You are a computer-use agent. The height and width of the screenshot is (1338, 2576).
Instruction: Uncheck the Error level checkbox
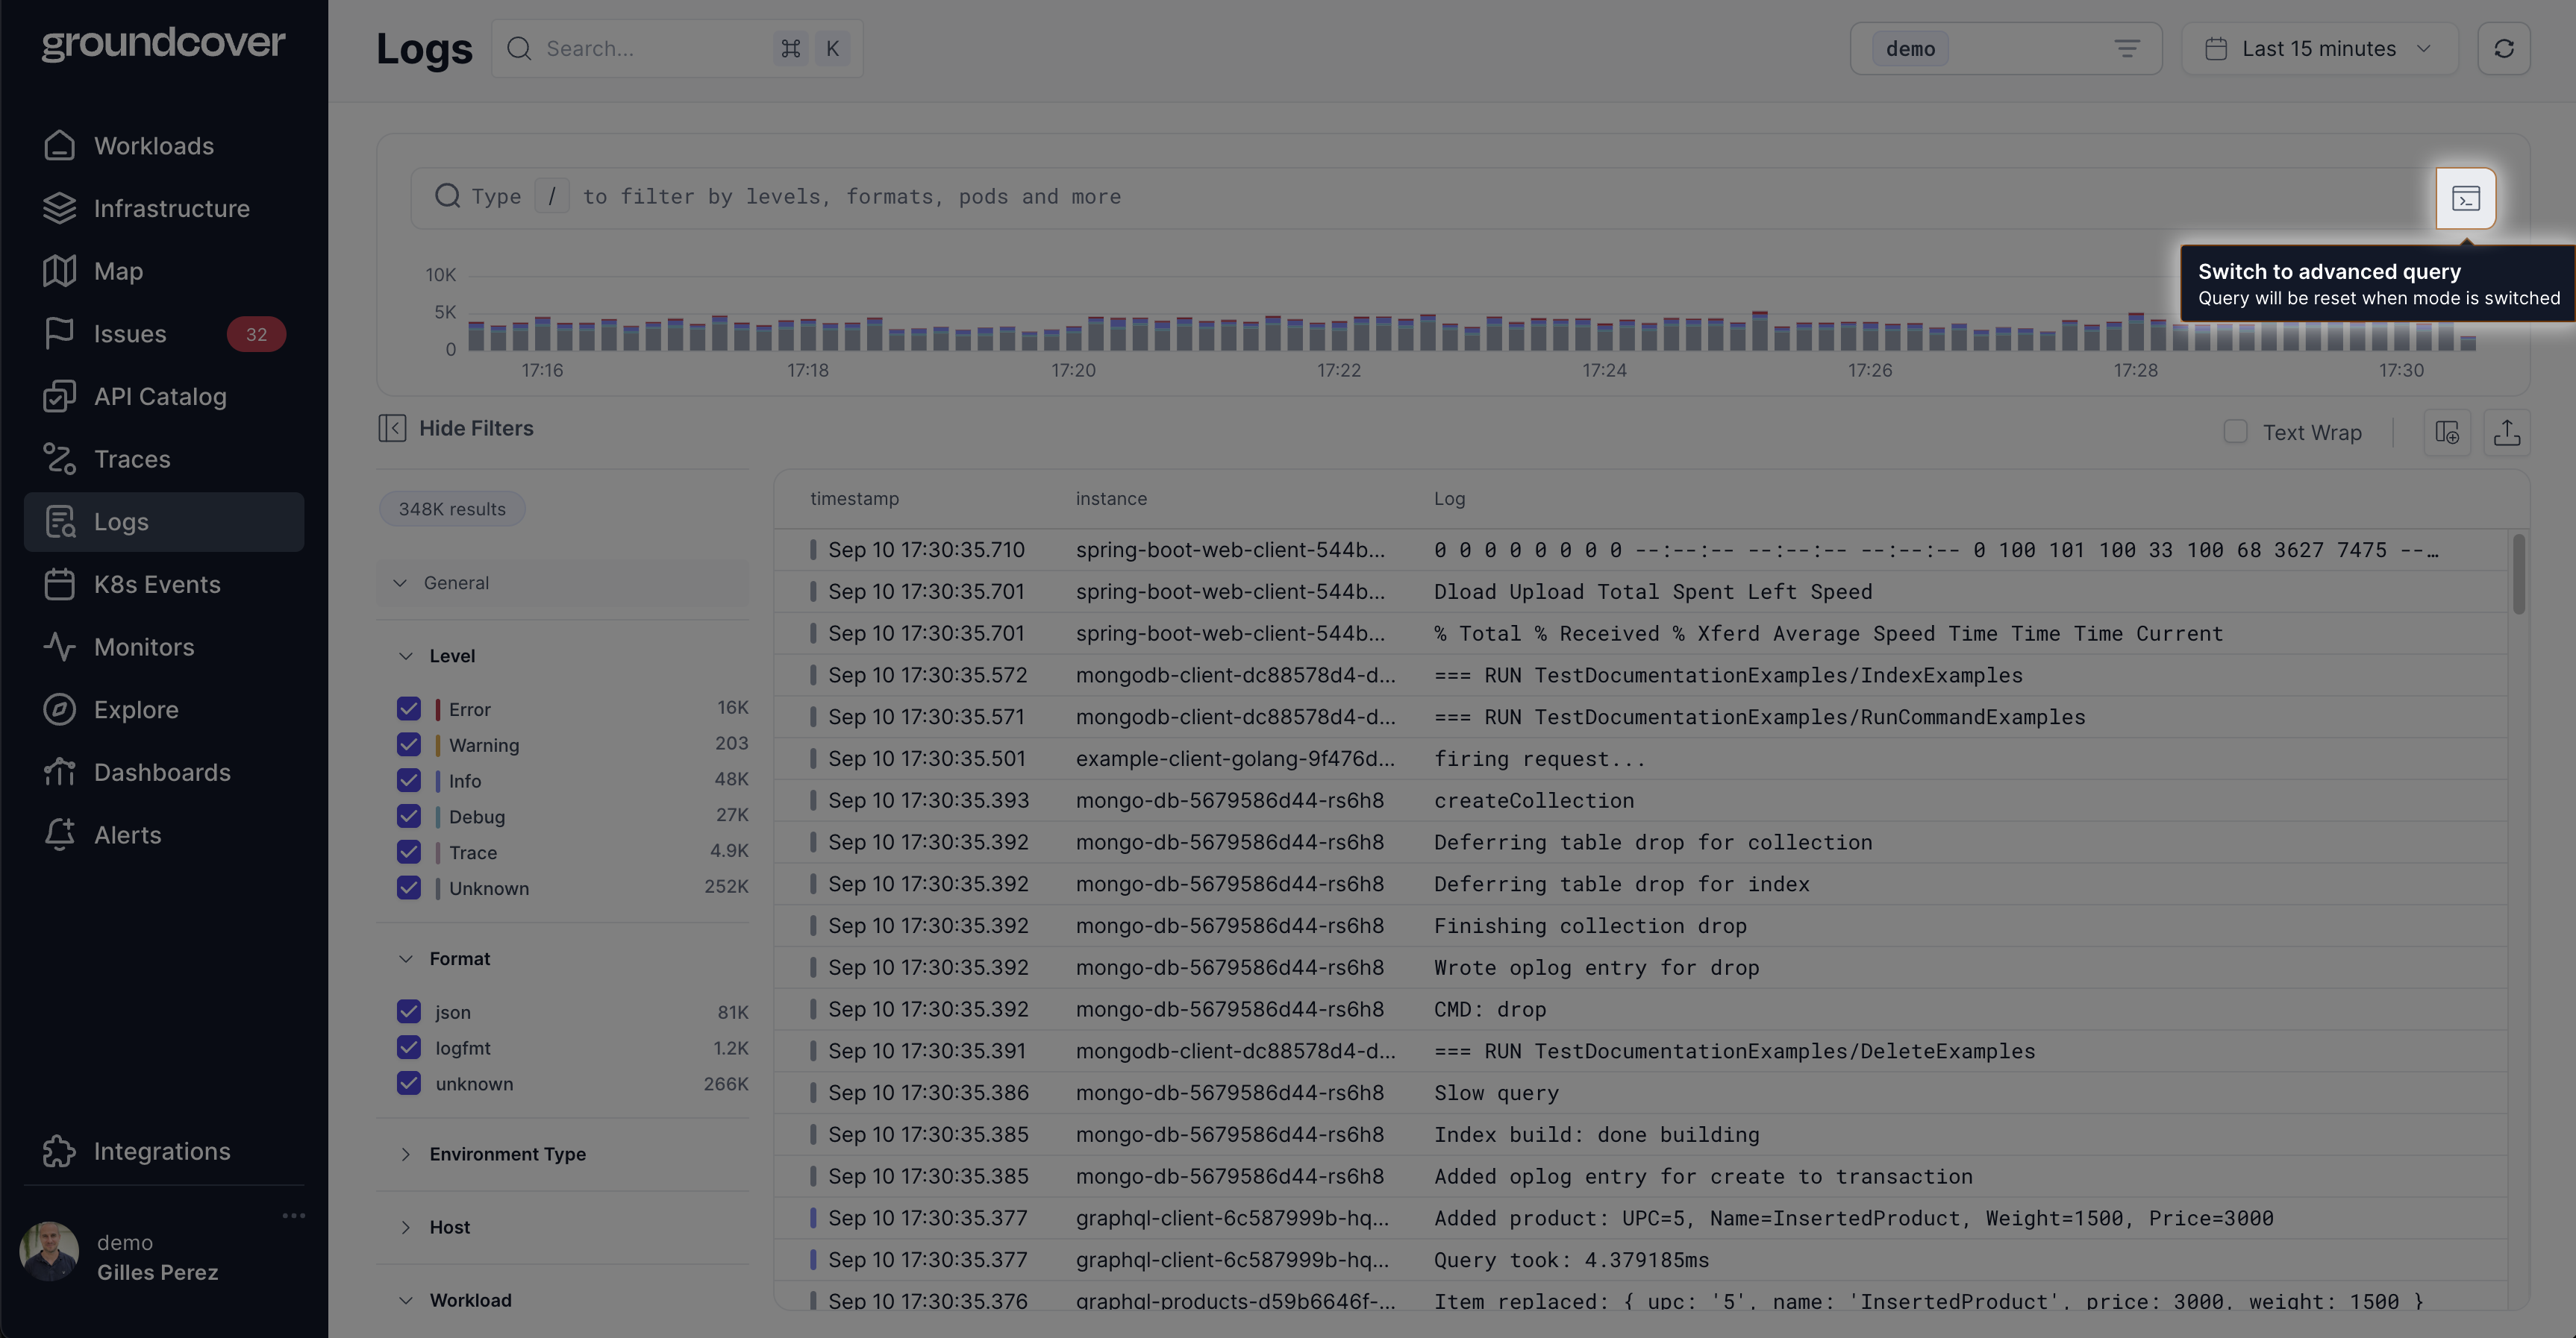tap(408, 709)
